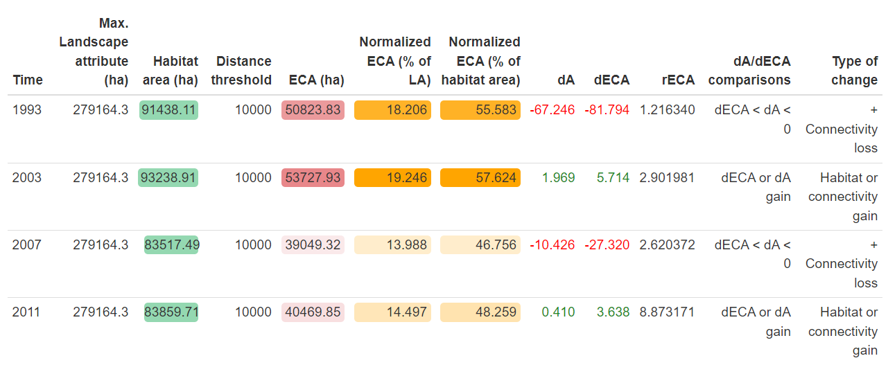The height and width of the screenshot is (365, 888).
Task: Click the red -67.246 dA value
Action: tap(552, 110)
